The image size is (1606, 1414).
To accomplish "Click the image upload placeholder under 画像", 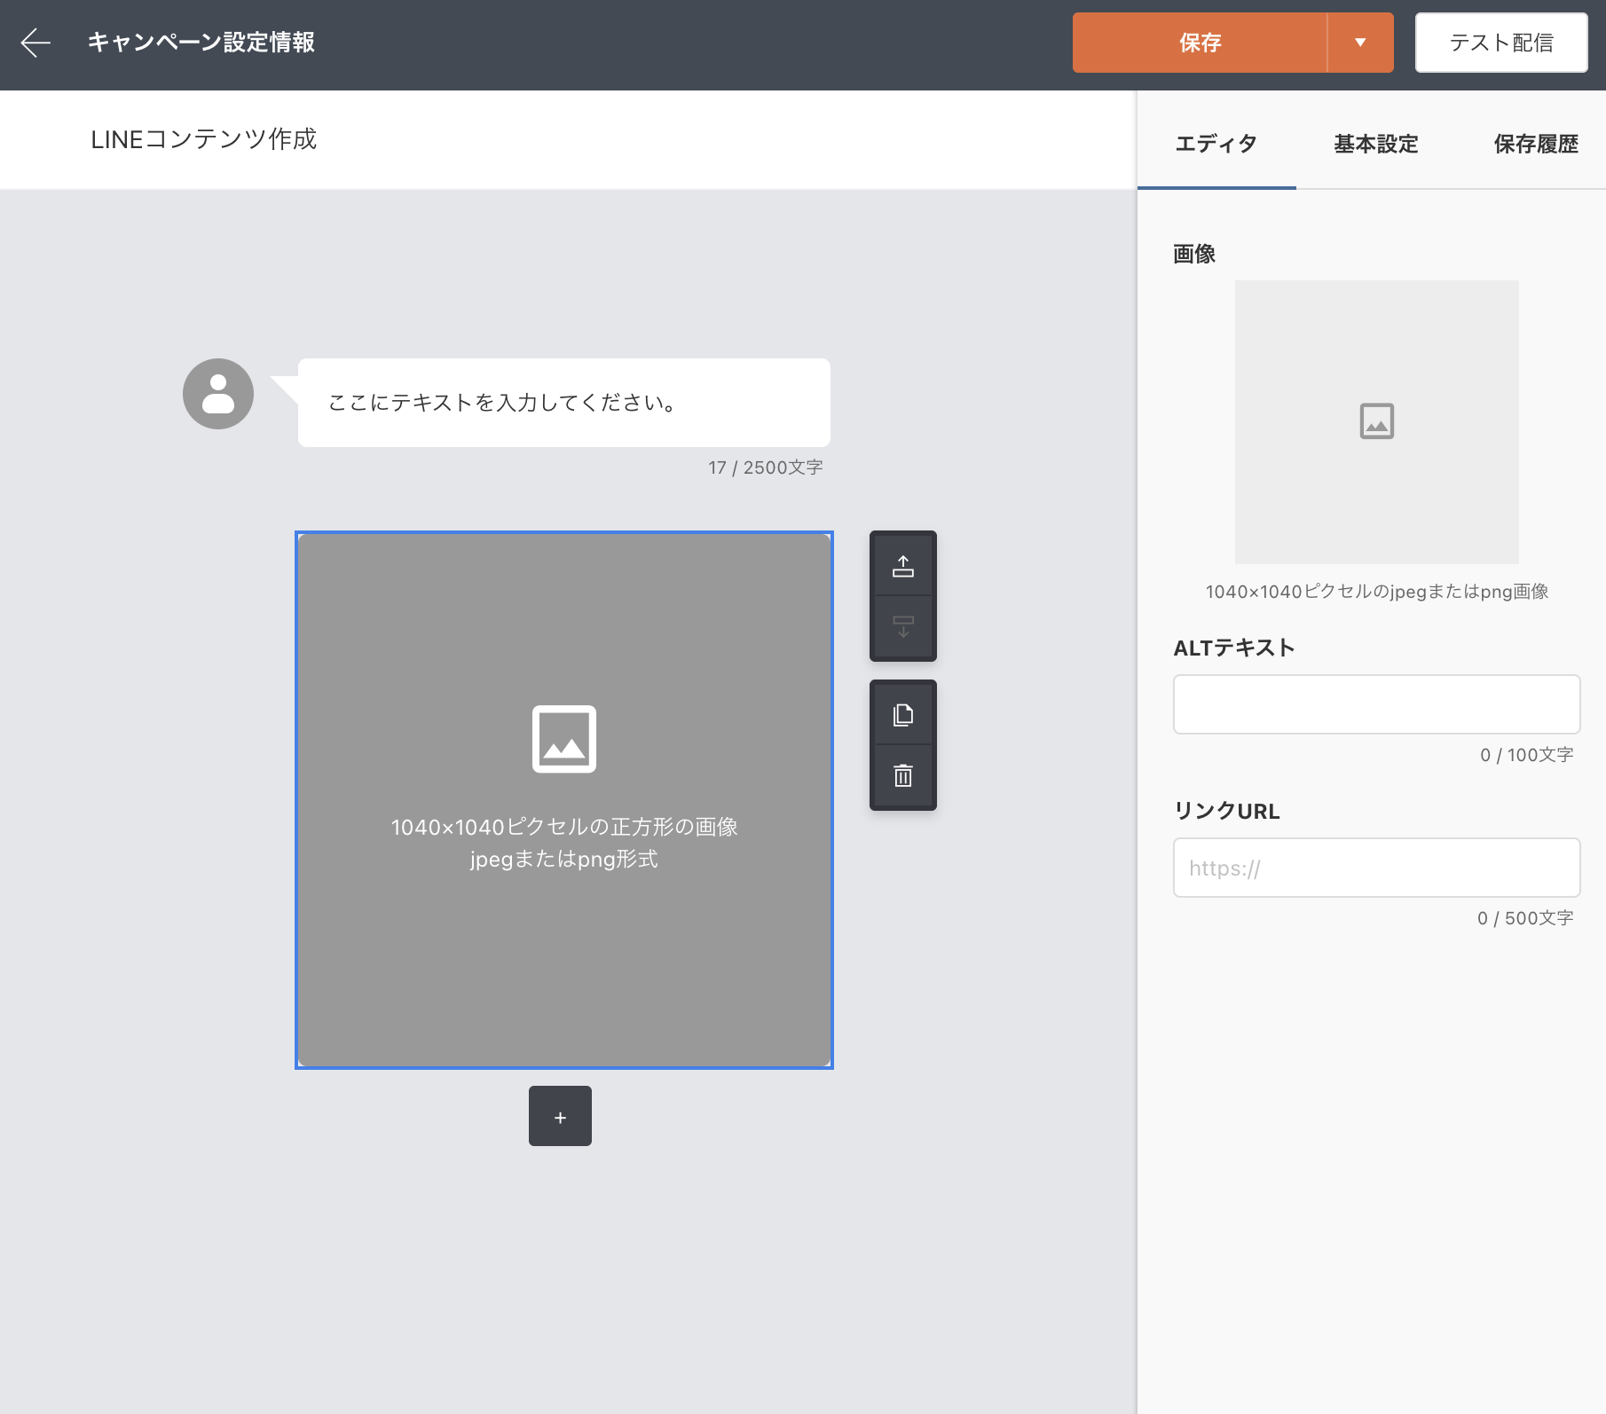I will pos(1376,422).
